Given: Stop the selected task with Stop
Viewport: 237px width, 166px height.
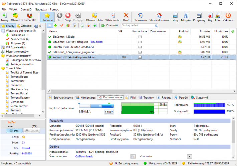Looking at the screenshot, I should (x=68, y=17).
